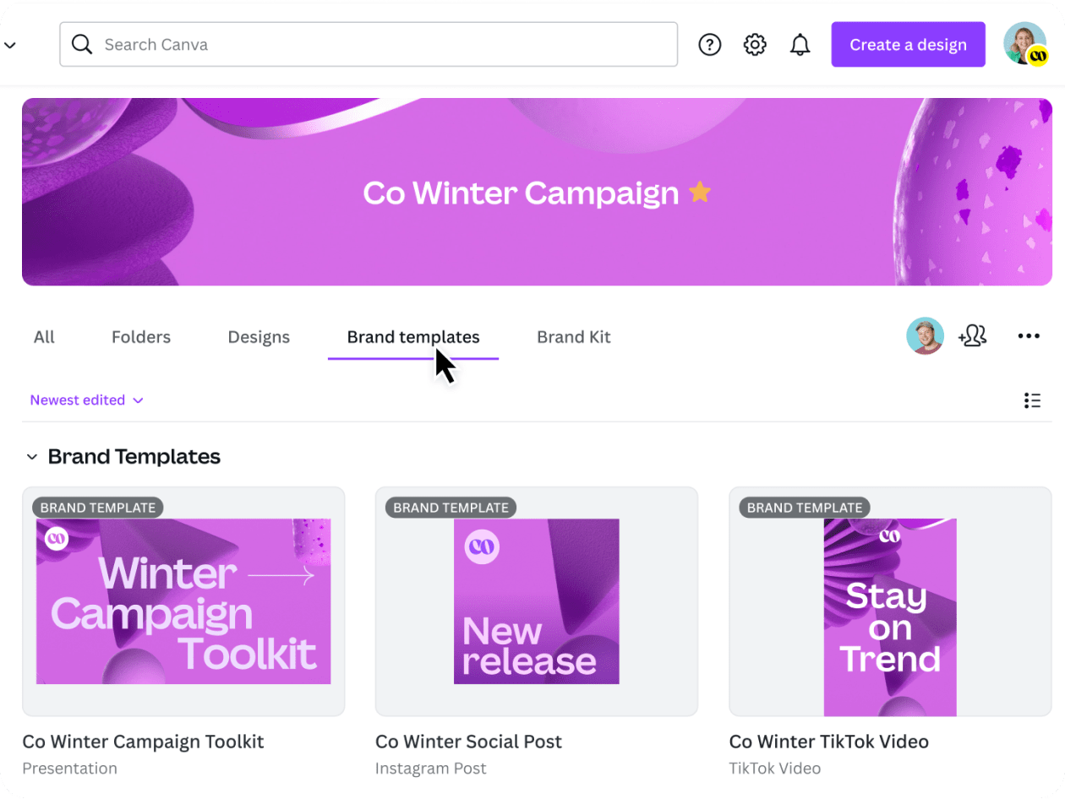The image size is (1065, 799).
Task: Open more options via the three-dot icon
Action: tap(1029, 335)
